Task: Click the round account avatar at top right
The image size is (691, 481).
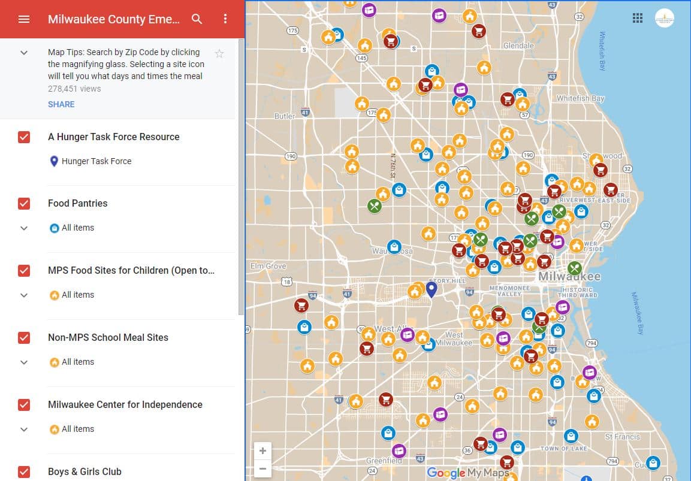Action: pos(664,18)
